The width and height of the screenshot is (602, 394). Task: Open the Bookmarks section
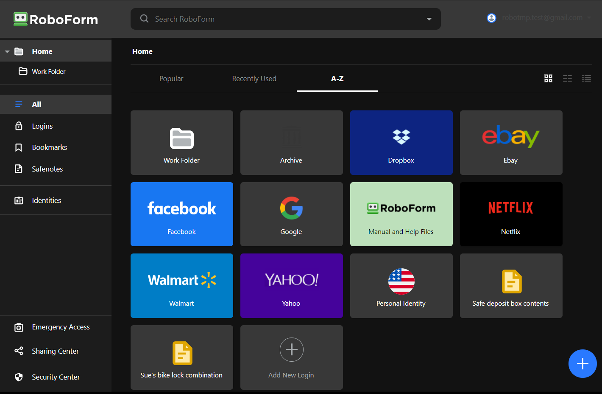click(x=49, y=147)
